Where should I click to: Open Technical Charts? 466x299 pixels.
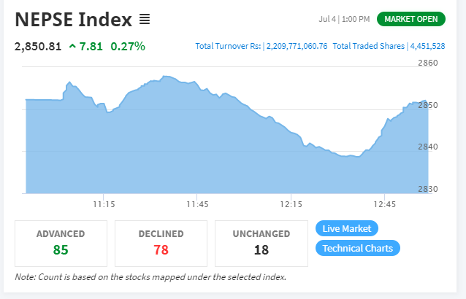358,248
